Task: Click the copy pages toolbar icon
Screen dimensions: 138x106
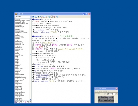Action: pos(49,17)
